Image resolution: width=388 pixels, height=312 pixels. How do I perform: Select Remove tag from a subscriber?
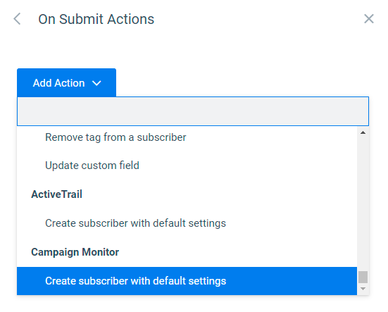click(x=187, y=137)
